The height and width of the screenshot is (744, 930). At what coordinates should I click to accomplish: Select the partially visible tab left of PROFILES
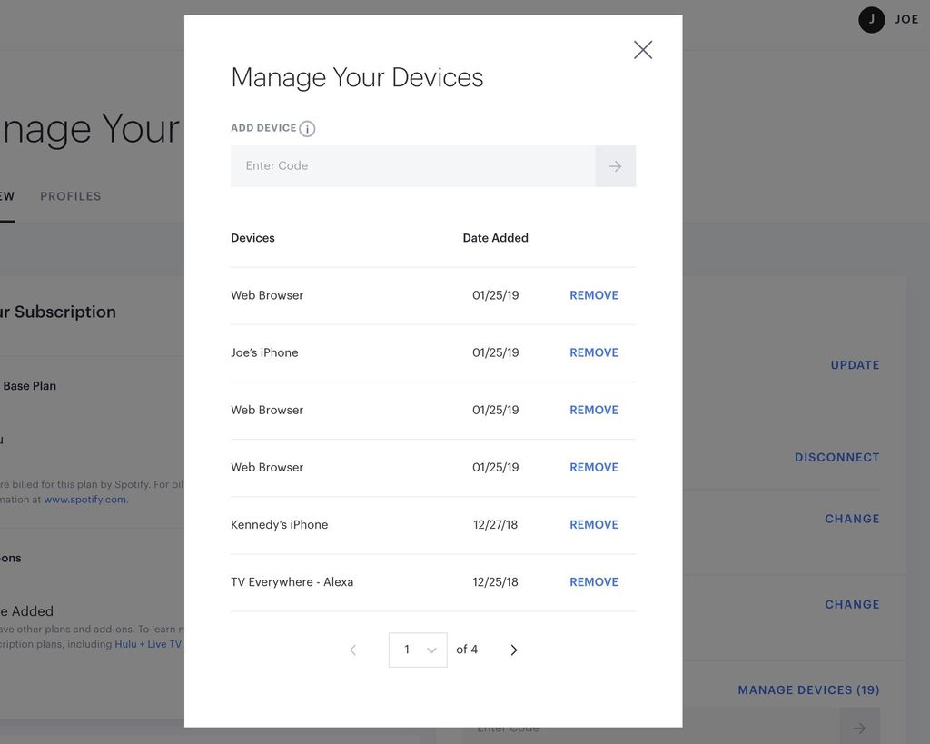(7, 195)
